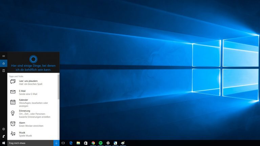Open Task View in taskbar
260x146 pixels.
pos(63,143)
